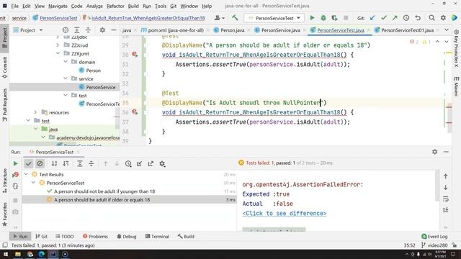Open the TODO tool window
Viewport: 461px width, 259px height.
(x=65, y=236)
